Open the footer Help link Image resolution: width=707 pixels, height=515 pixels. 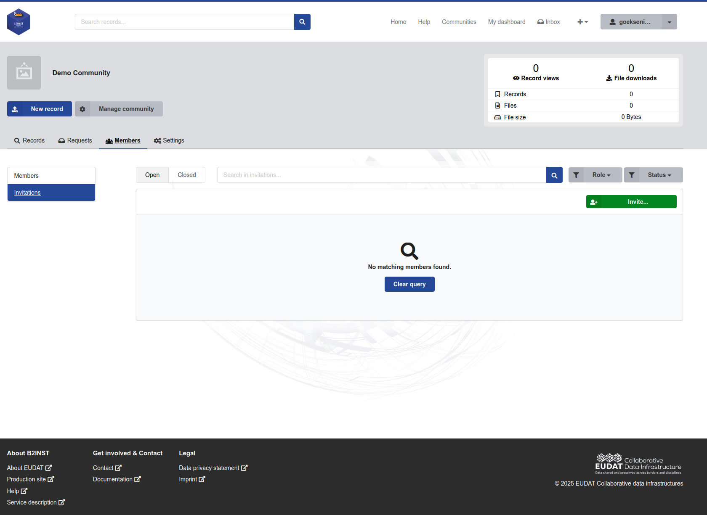point(17,491)
